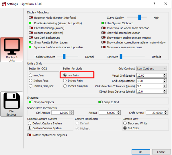172x155 pixels.
Task: Click OK to confirm settings
Action: tap(141, 152)
